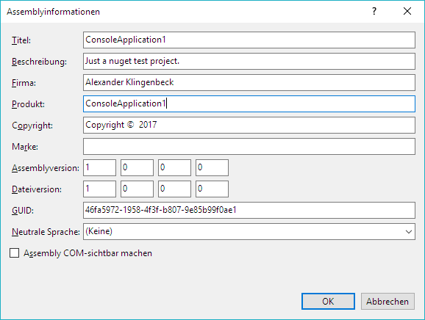Click Dateiversion major number field
This screenshot has width=425, height=320.
pyautogui.click(x=99, y=189)
